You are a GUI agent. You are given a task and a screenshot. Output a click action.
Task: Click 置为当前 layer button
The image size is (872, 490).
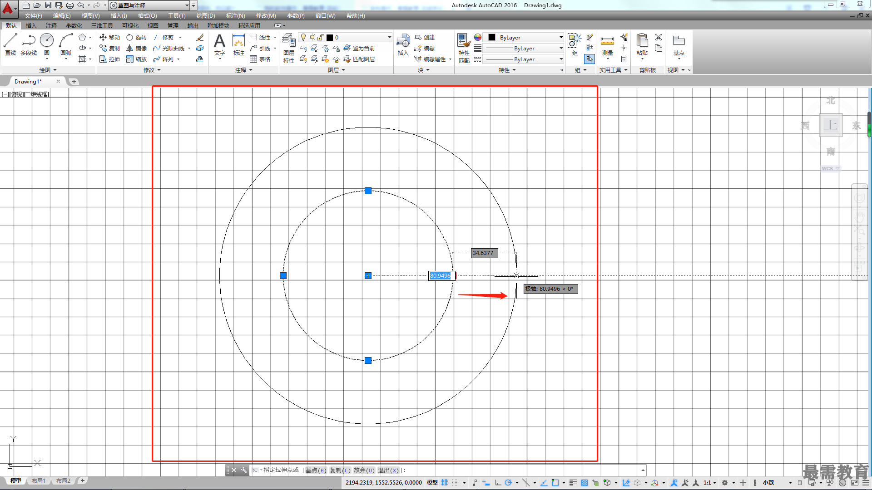pos(359,48)
